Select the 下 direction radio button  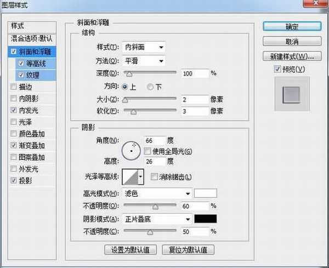(x=150, y=87)
